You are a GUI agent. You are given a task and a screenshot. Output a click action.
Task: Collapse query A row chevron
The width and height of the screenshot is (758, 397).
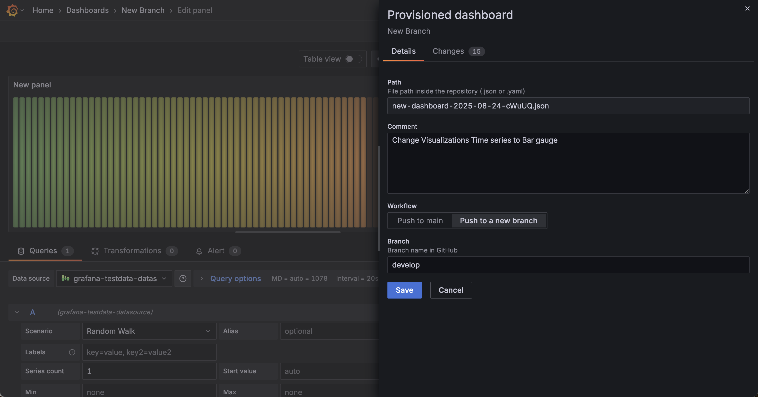pyautogui.click(x=17, y=312)
